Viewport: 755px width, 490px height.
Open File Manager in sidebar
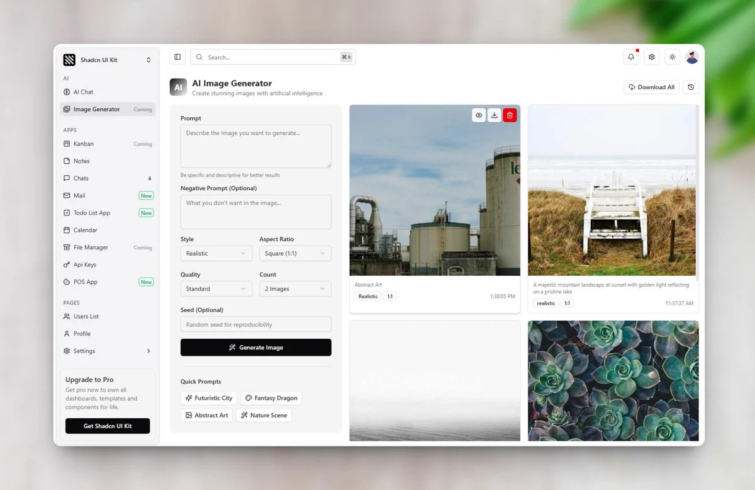[108, 248]
